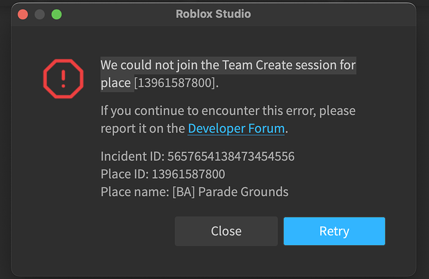Click the Place ID value in details
Viewport: 429px width, 279px height.
point(188,174)
